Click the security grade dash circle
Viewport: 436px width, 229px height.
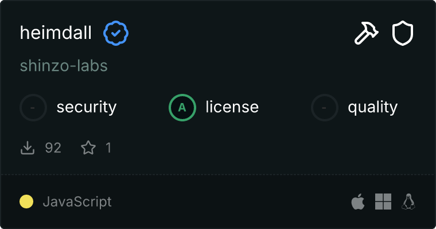coord(33,107)
